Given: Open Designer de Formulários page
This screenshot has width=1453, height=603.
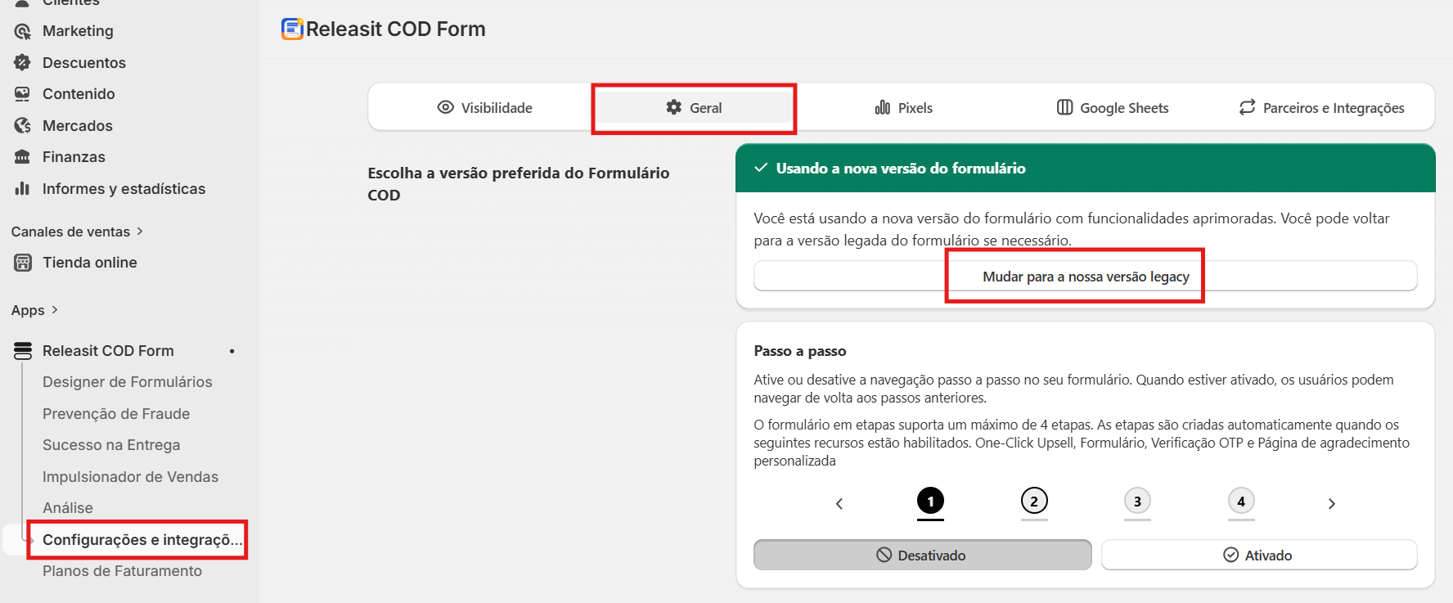Looking at the screenshot, I should [127, 382].
